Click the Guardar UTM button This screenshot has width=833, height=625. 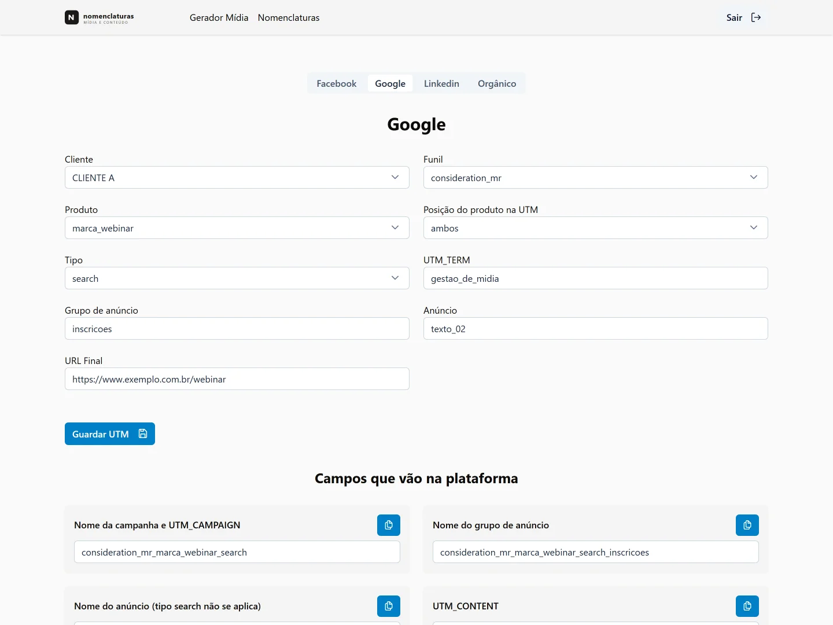point(110,434)
